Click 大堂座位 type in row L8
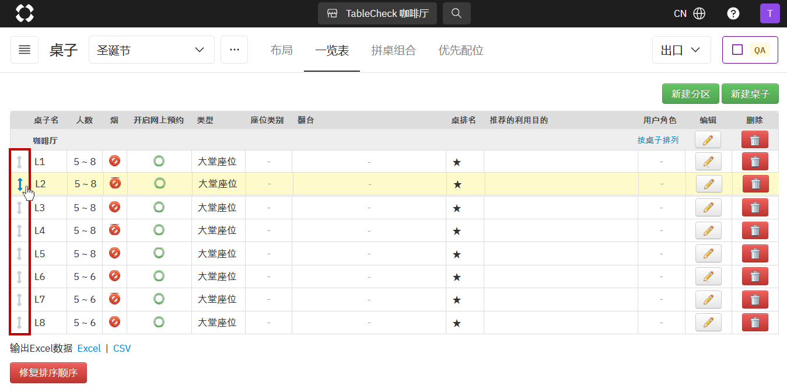 (x=217, y=323)
